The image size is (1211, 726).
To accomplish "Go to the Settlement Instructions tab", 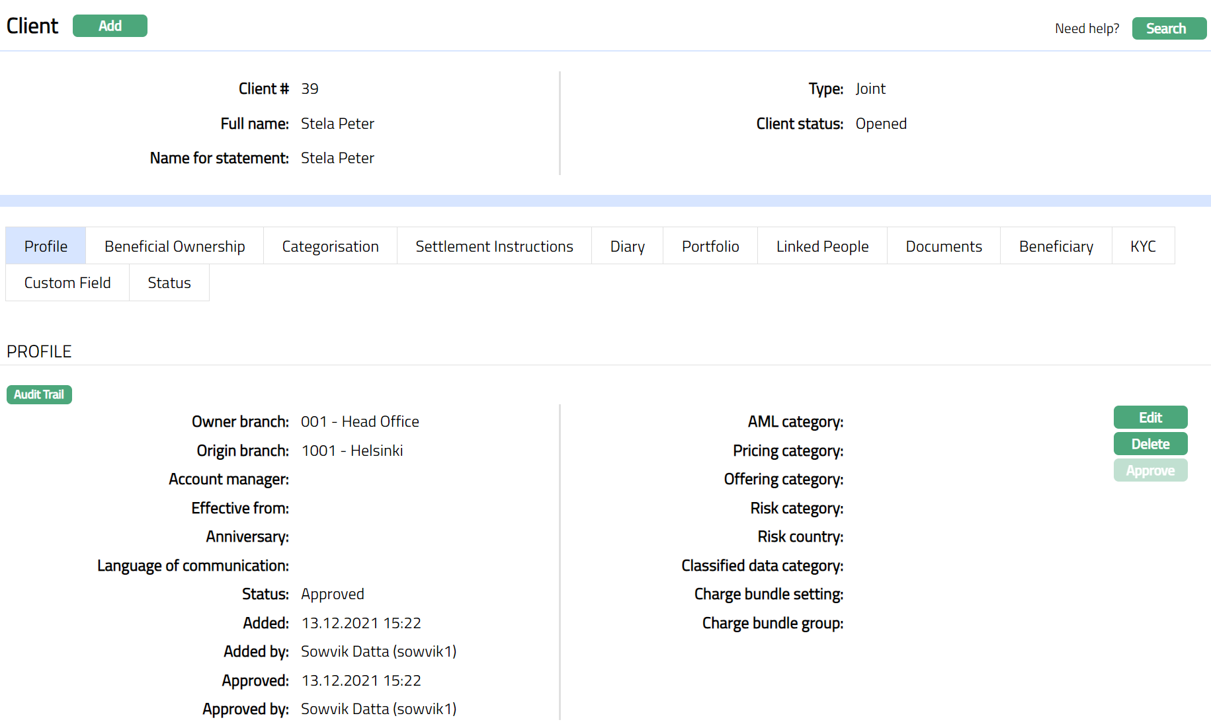I will 494,246.
